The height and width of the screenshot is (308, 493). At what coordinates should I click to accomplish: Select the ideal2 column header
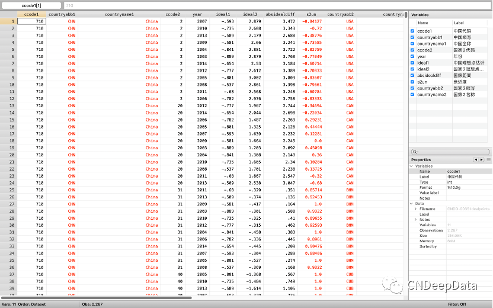(x=250, y=14)
